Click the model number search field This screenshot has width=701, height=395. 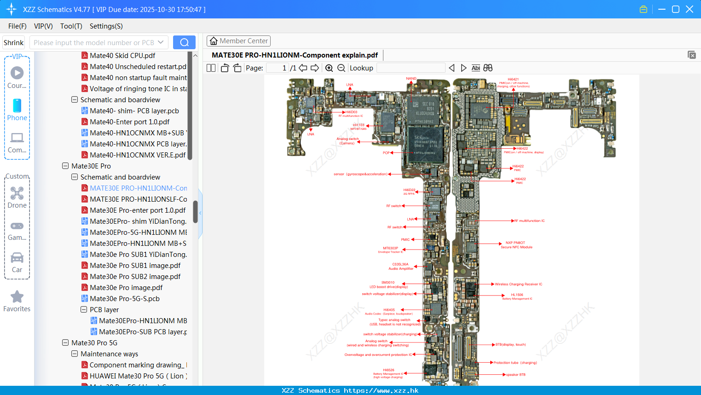94,42
